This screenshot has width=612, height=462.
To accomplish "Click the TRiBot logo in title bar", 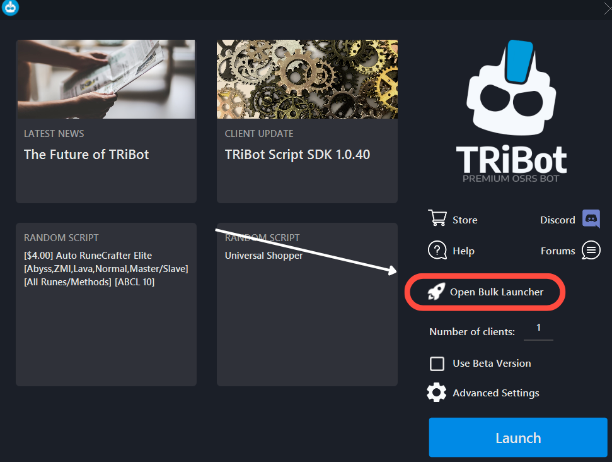I will point(10,8).
